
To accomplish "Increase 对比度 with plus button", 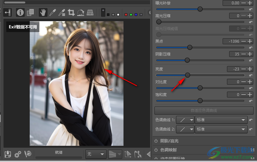I will [250, 82].
